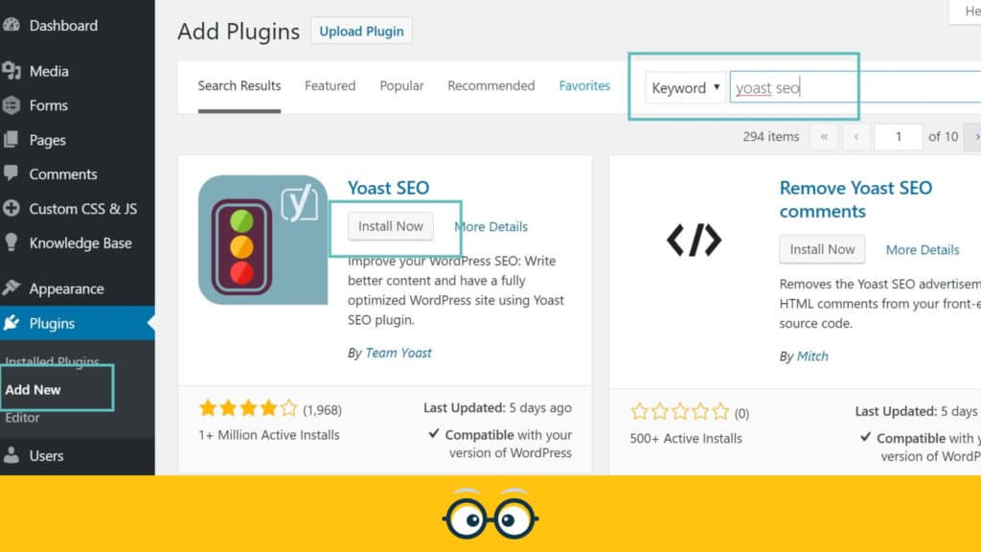Click the Yoast SEO plugin title link
The image size is (981, 552).
pos(389,188)
